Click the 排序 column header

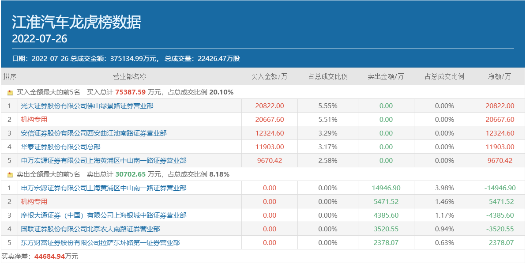pos(10,76)
